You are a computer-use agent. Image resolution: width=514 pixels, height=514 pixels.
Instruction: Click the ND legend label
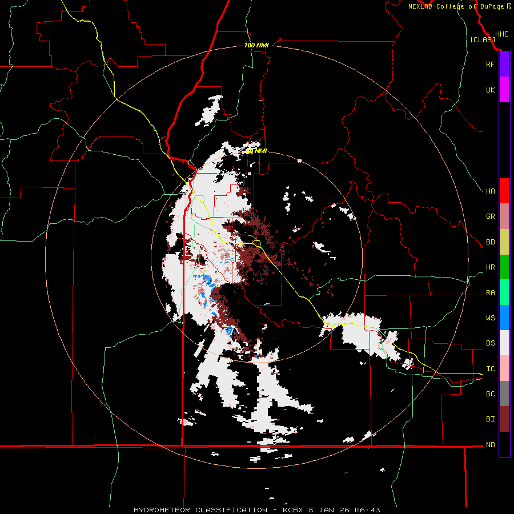(x=490, y=445)
